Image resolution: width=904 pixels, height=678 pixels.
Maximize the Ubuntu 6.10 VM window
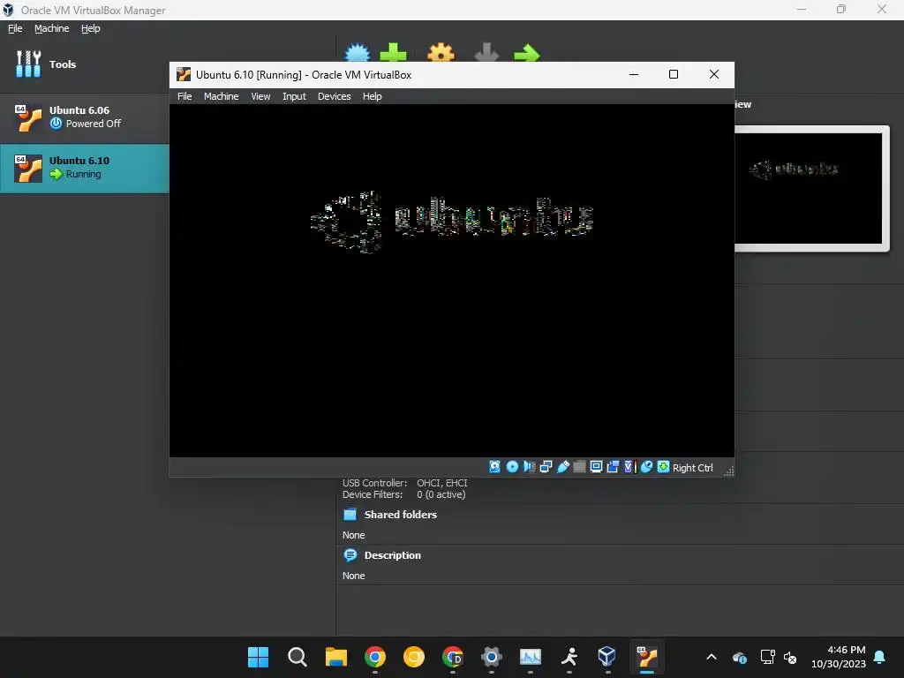click(x=674, y=74)
